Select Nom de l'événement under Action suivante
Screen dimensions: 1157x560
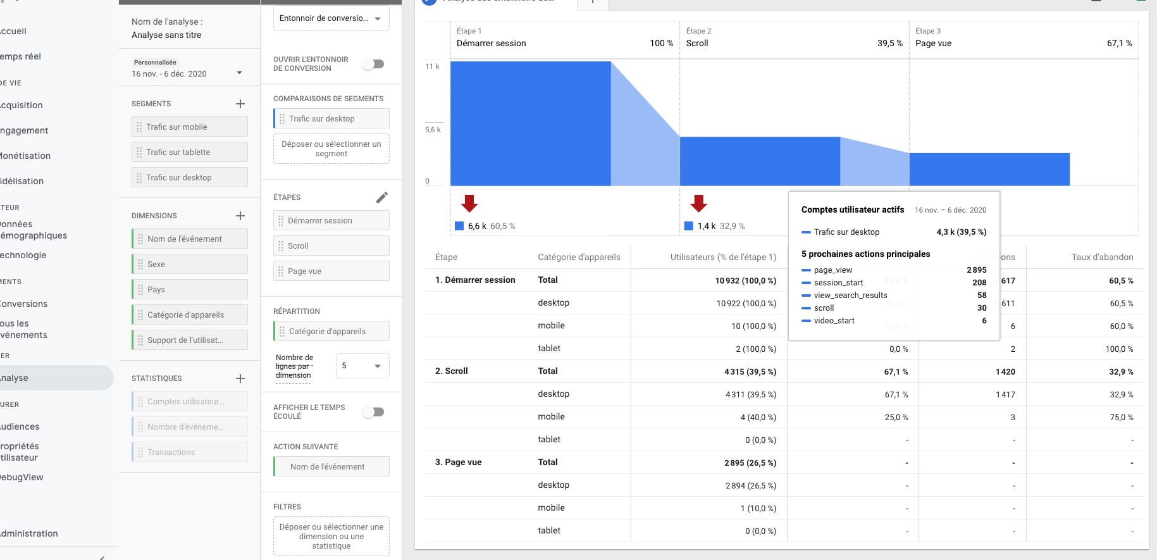tap(331, 467)
